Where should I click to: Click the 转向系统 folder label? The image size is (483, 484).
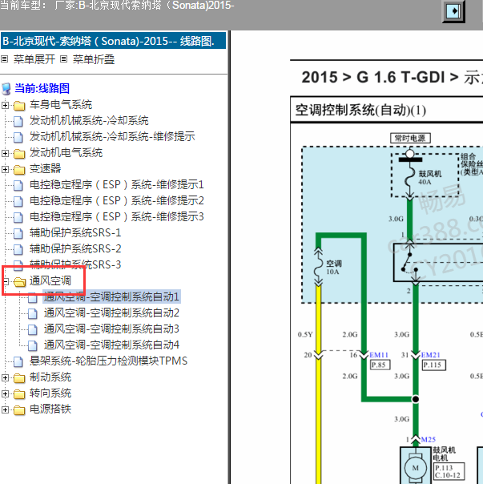(x=50, y=393)
